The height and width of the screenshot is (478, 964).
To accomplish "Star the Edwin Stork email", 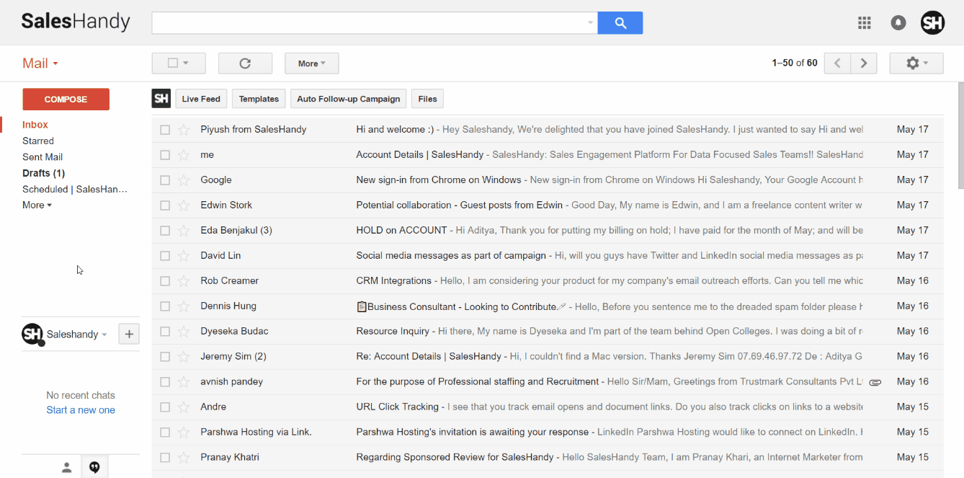I will click(184, 205).
